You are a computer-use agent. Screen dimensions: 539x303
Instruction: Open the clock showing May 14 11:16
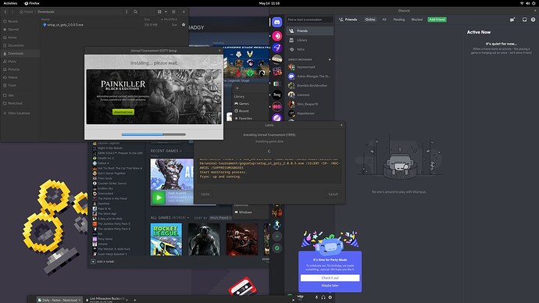[x=269, y=3]
